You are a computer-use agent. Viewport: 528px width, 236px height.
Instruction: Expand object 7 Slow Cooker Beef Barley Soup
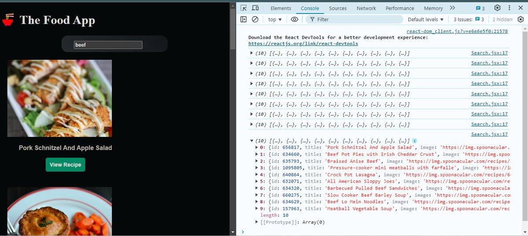(x=257, y=195)
